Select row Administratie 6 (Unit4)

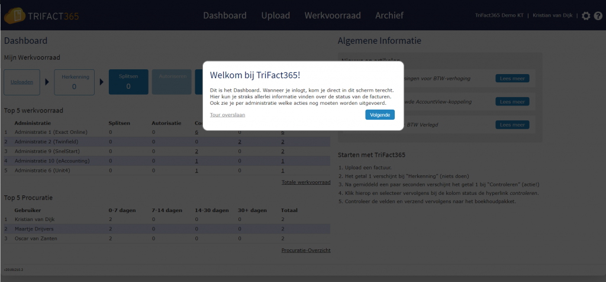pyautogui.click(x=167, y=171)
